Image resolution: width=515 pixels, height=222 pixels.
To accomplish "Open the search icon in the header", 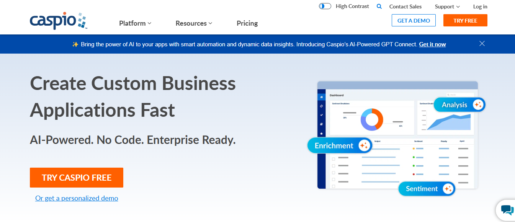I will tap(379, 6).
